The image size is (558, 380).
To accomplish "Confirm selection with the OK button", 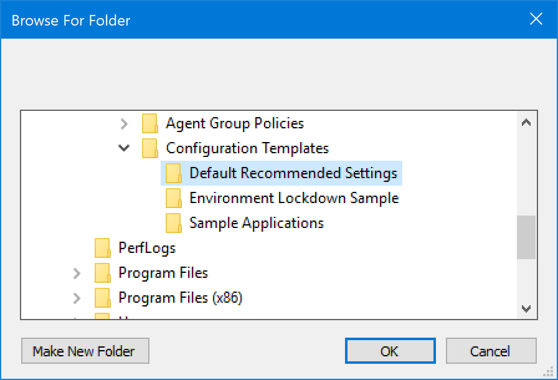I will click(389, 351).
